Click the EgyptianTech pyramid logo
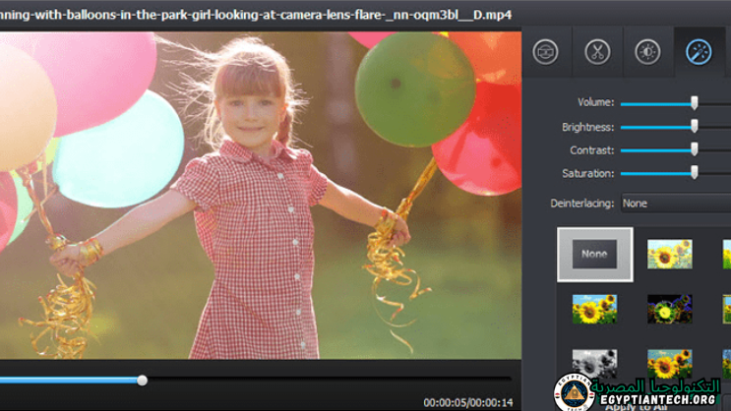Viewport: 731px width, 411px height. 571,393
